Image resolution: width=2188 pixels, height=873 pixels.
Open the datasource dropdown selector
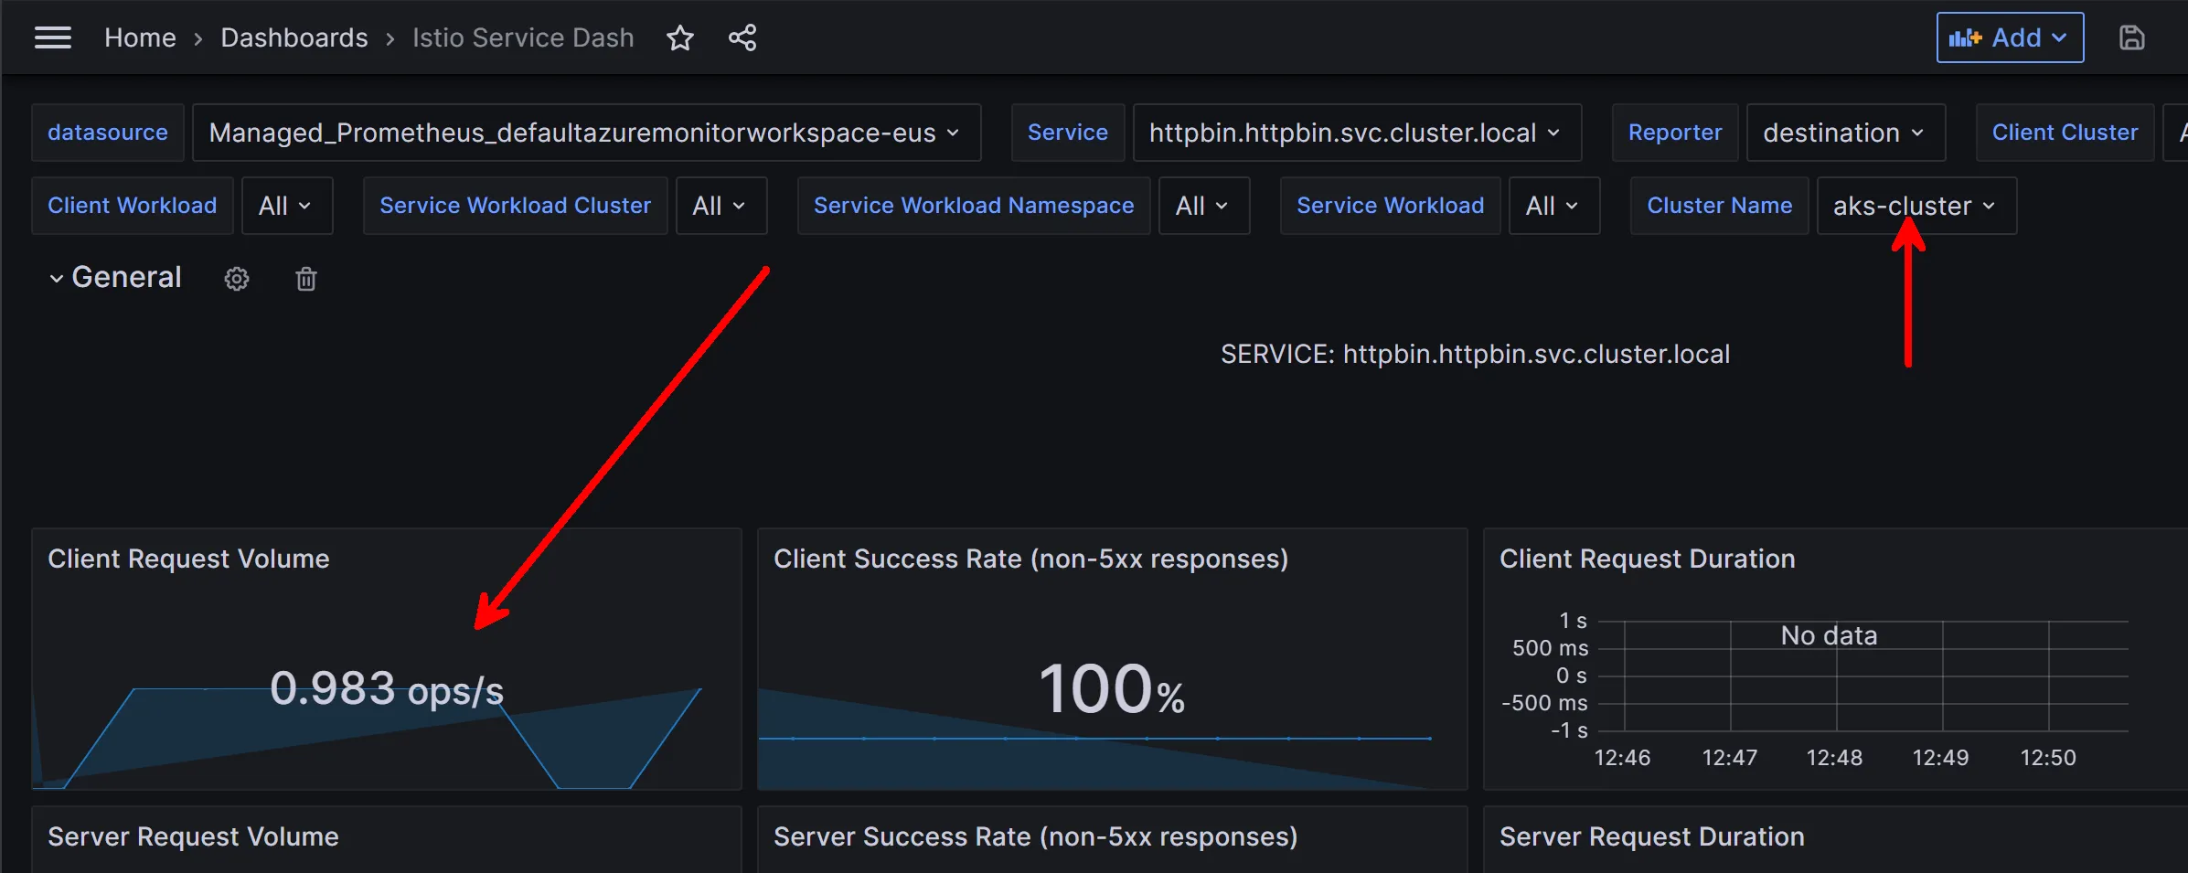585,133
